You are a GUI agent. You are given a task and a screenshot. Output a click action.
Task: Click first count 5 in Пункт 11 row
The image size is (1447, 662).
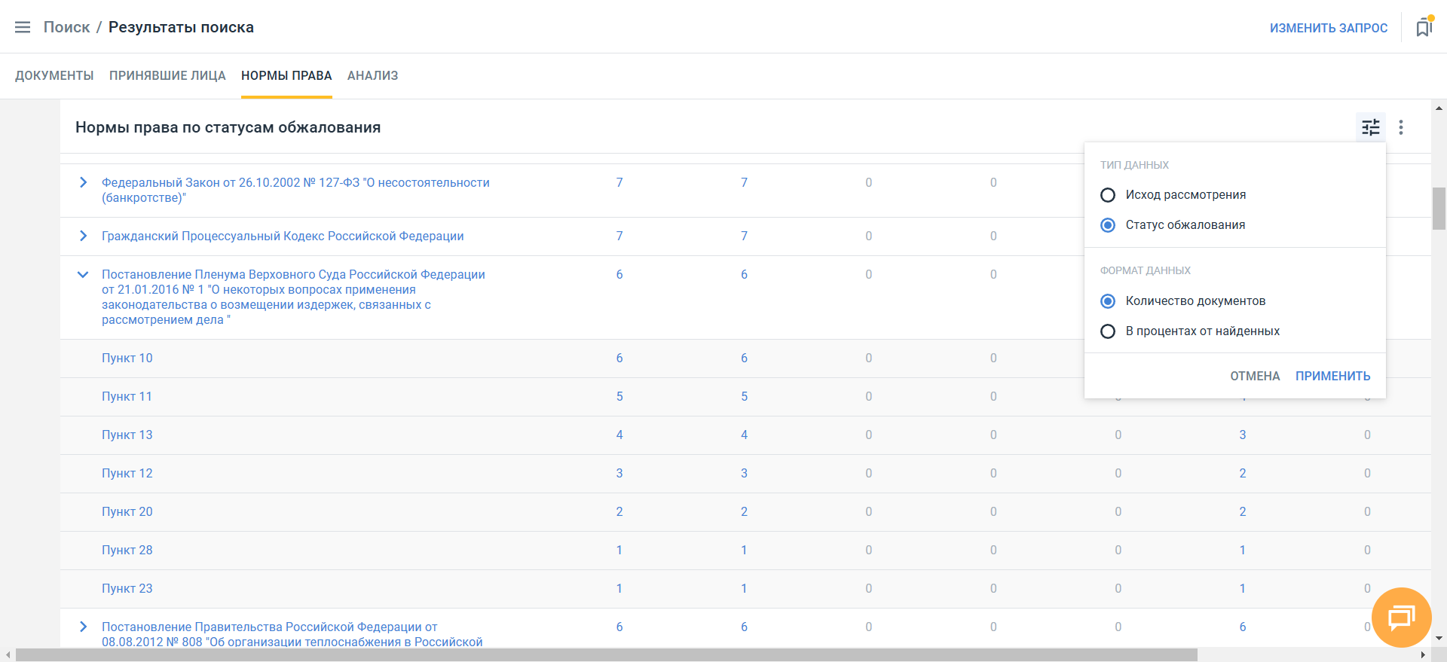619,396
